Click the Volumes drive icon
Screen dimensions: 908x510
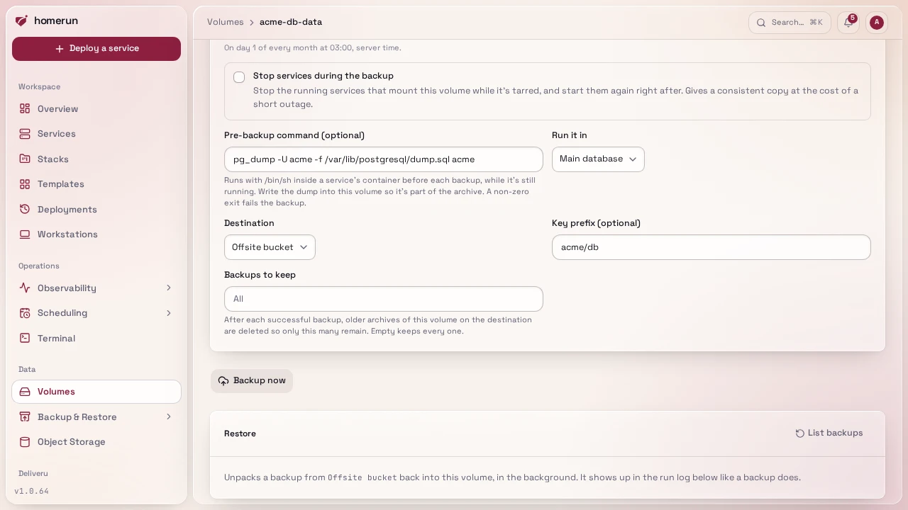pos(25,392)
